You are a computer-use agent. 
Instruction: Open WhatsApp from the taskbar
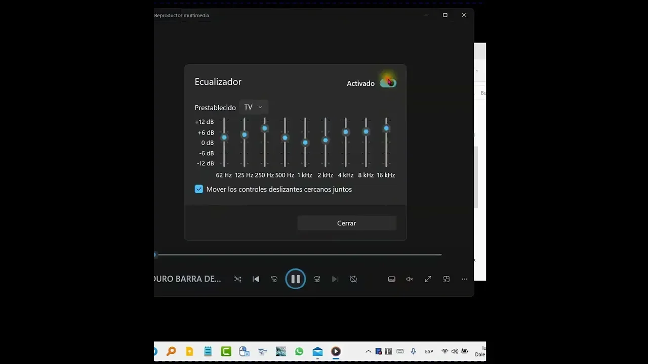click(299, 351)
